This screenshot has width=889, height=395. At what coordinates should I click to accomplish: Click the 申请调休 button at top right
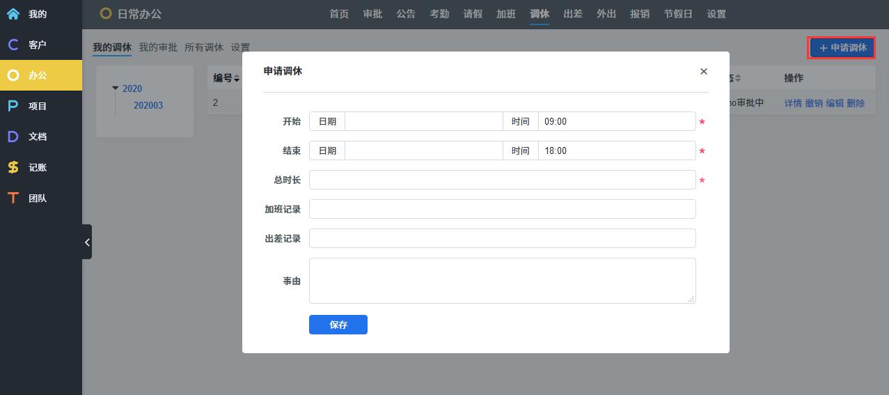coord(842,47)
